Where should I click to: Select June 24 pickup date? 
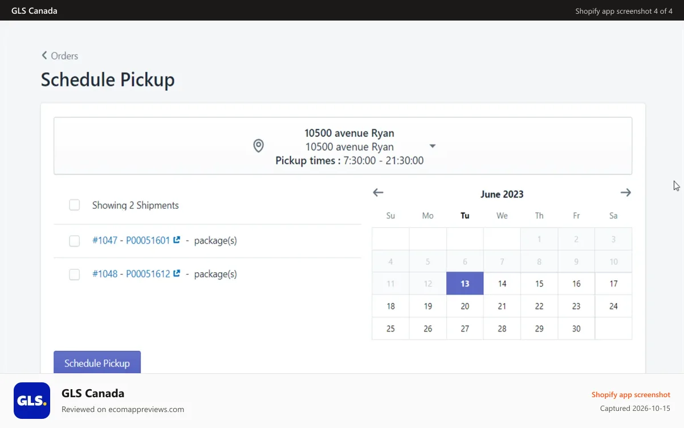tap(613, 306)
